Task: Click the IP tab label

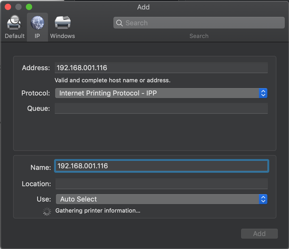Action: pos(37,36)
